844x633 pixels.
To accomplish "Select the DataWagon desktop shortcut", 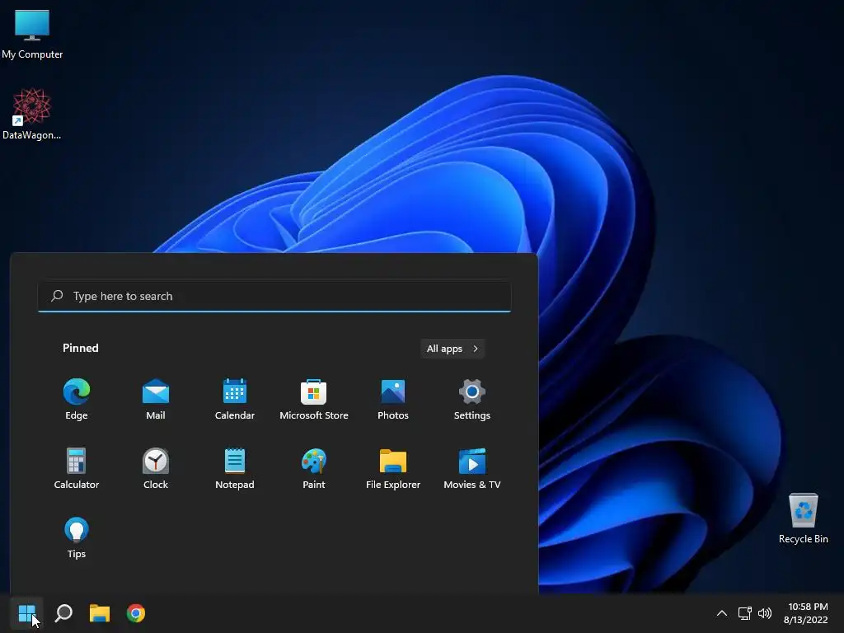I will coord(32,114).
